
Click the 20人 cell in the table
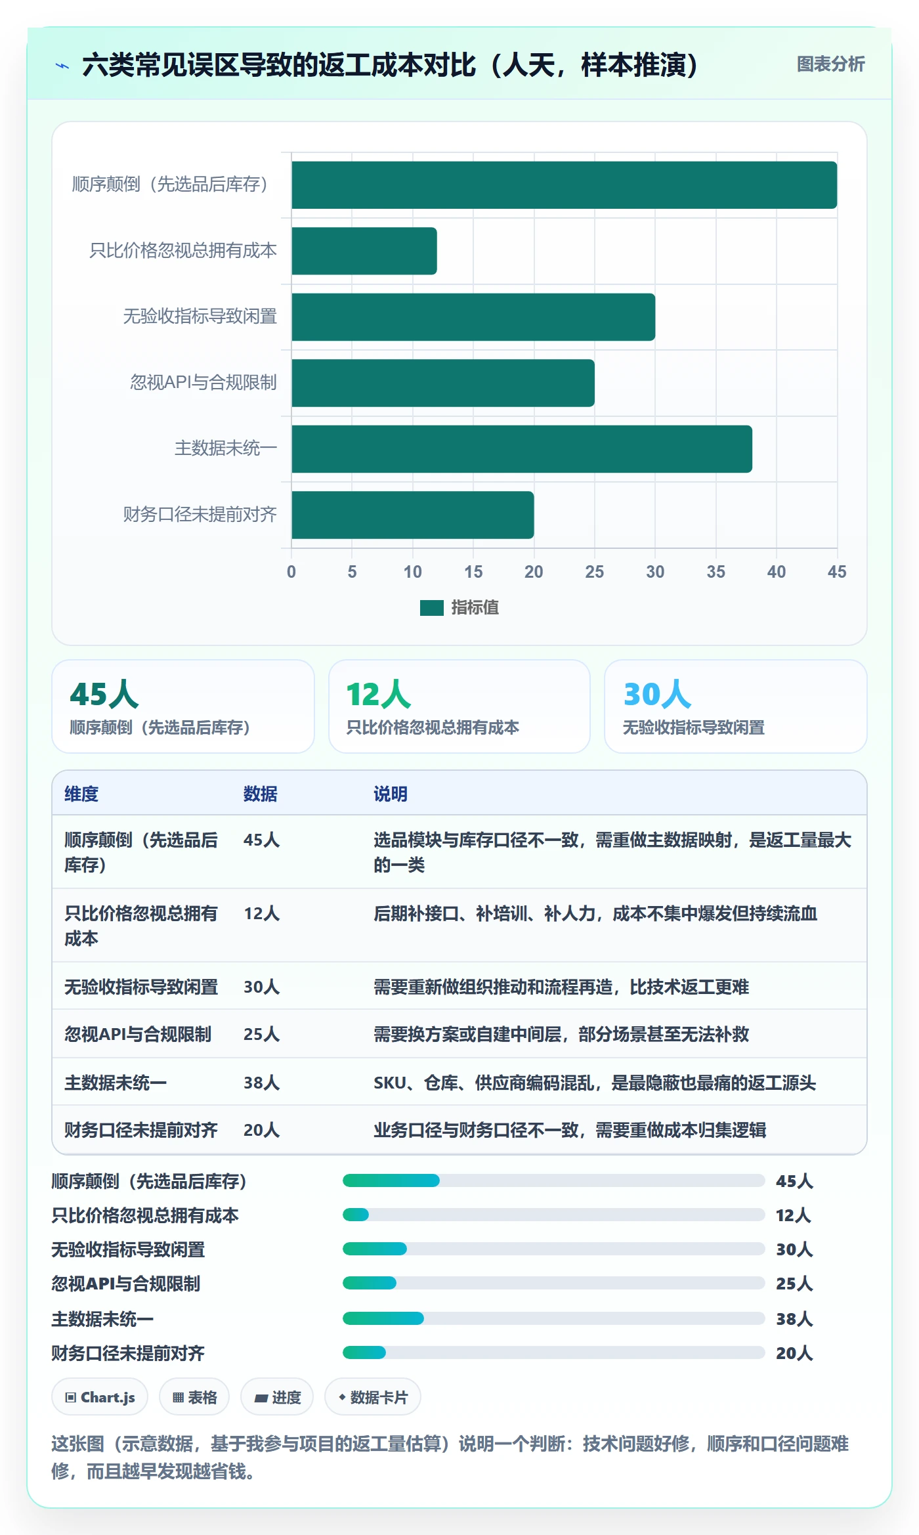click(262, 1130)
